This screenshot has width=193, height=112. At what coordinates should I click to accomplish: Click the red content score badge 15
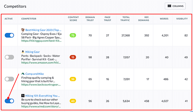point(73,57)
